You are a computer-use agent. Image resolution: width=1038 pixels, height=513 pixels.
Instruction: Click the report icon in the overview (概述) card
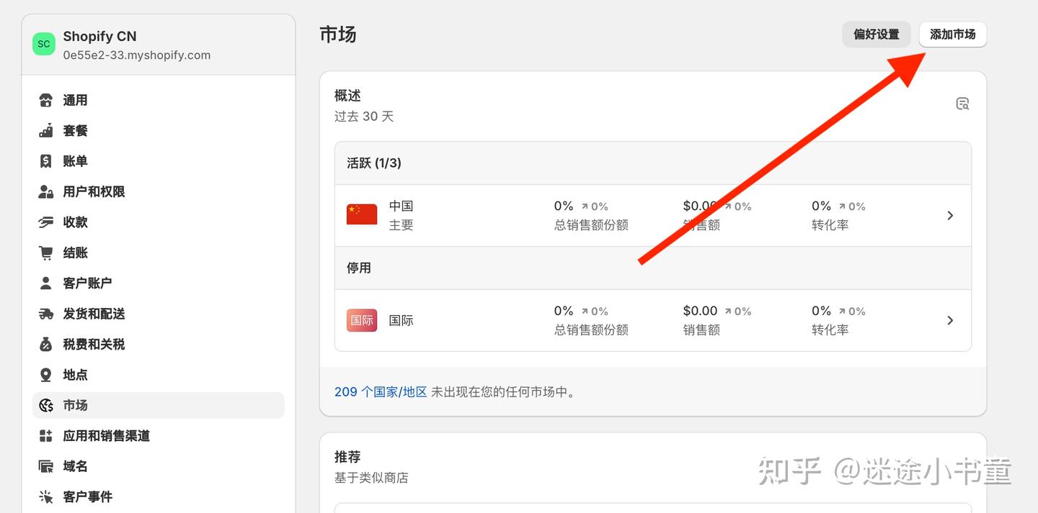[962, 104]
